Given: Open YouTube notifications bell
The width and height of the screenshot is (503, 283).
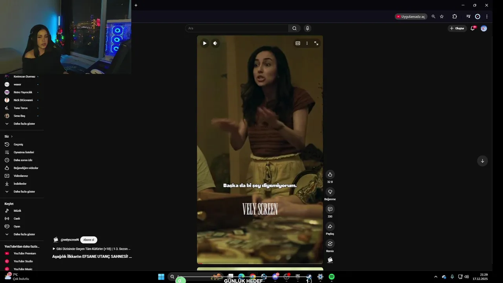Looking at the screenshot, I should point(473,28).
